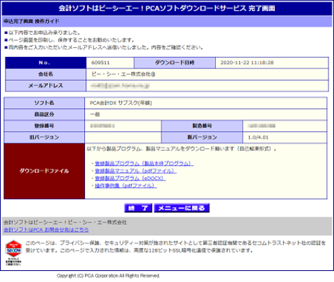This screenshot has height=282, width=334.
Task: Click the page title PCAソフトダウンロードサービス 完了画面
Action: pyautogui.click(x=167, y=8)
